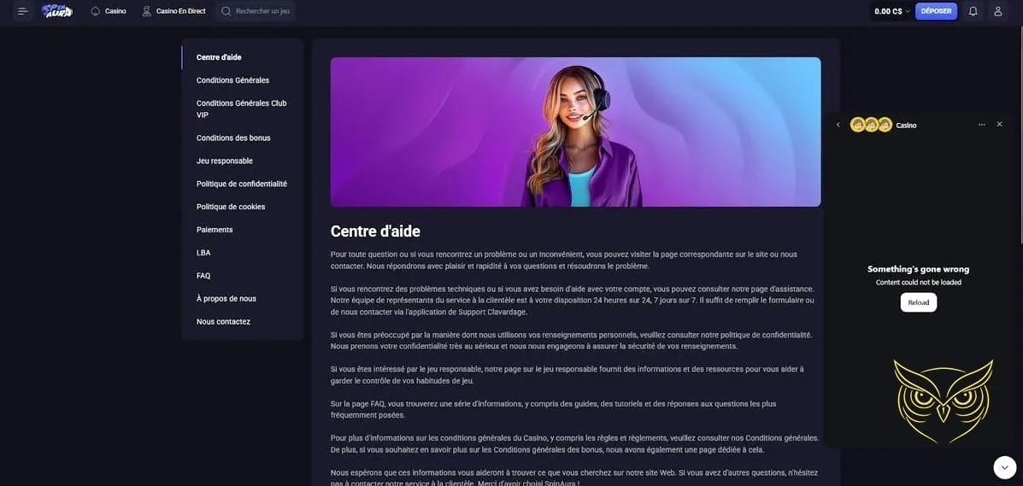Open the hamburger menu icon
Screen dimensions: 1023x486
[23, 11]
